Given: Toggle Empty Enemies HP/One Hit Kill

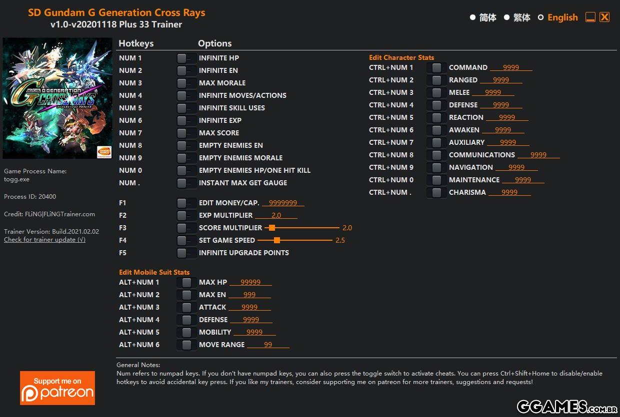Looking at the screenshot, I should (186, 170).
